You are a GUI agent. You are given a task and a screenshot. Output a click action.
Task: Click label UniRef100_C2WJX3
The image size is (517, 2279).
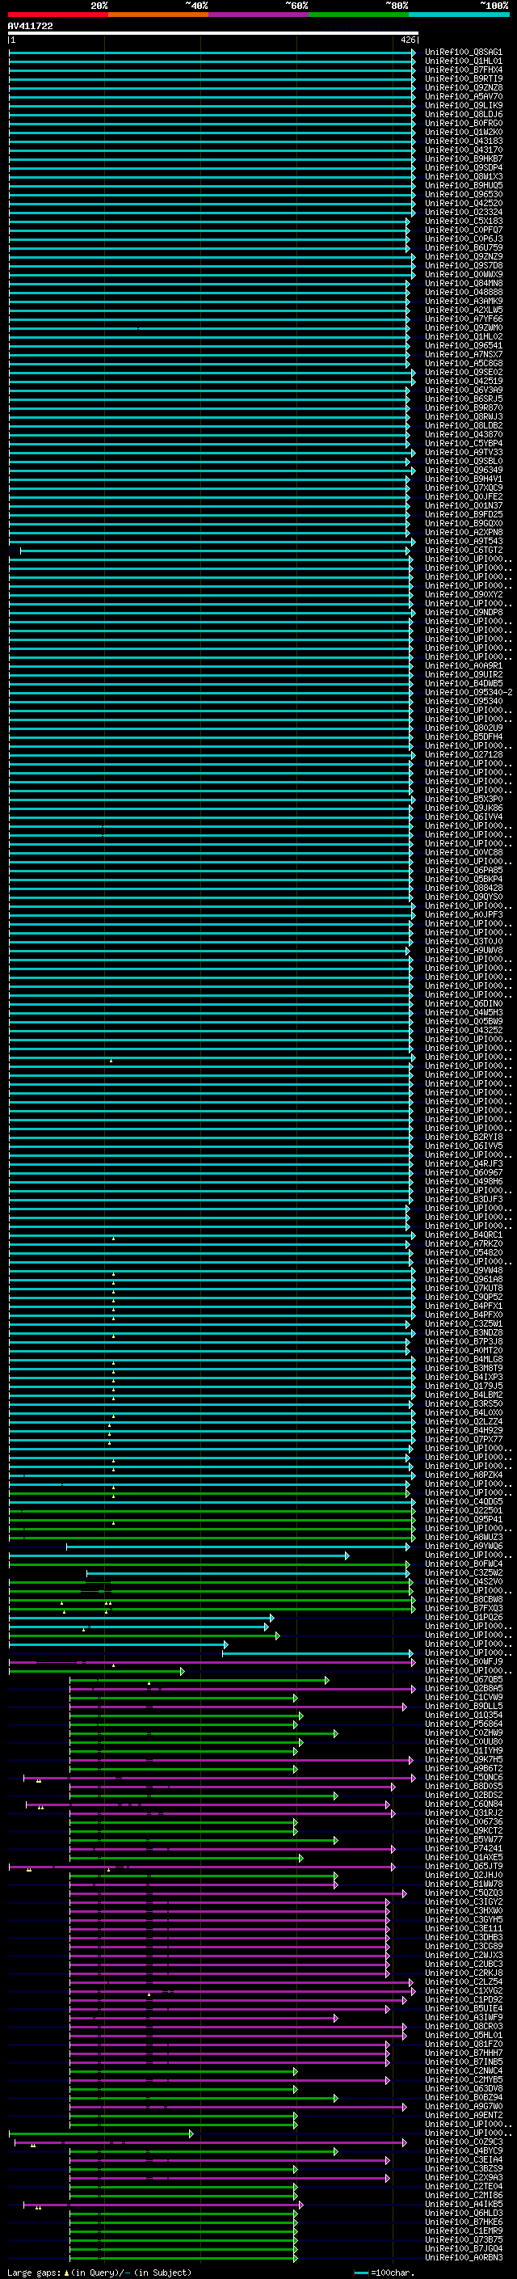463,1954
